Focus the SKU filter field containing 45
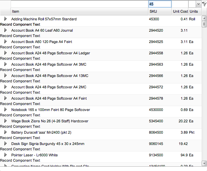207x171 pixels. (160, 4)
